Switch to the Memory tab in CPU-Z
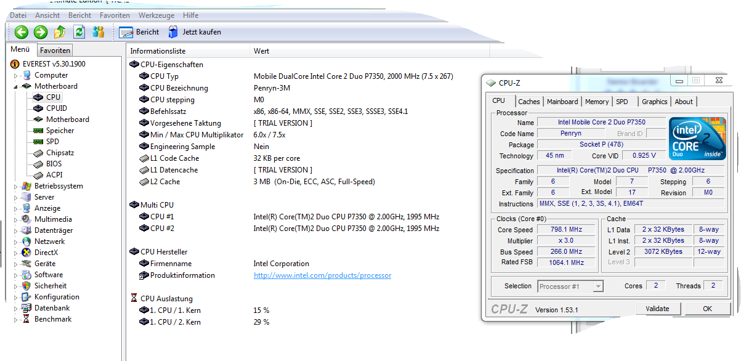 tap(597, 102)
